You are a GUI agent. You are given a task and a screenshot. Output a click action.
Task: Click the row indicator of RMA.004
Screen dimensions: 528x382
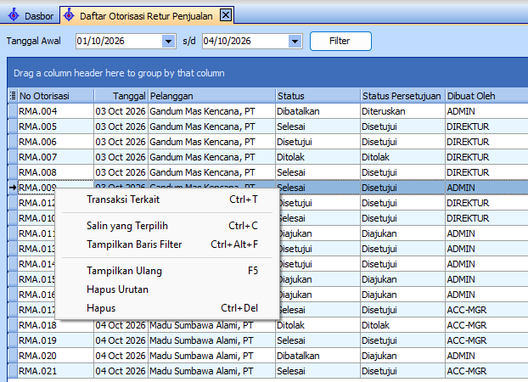pos(13,111)
